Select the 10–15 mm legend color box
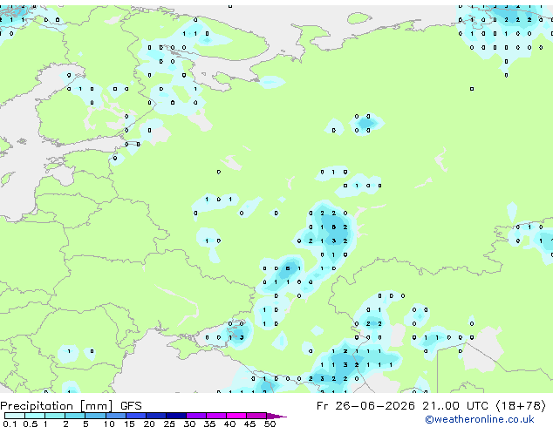Image resolution: width=553 pixels, height=427 pixels. point(115,416)
